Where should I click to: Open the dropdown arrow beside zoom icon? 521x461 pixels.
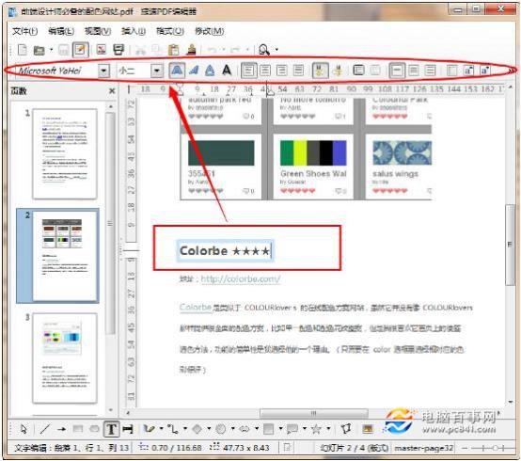[x=276, y=50]
